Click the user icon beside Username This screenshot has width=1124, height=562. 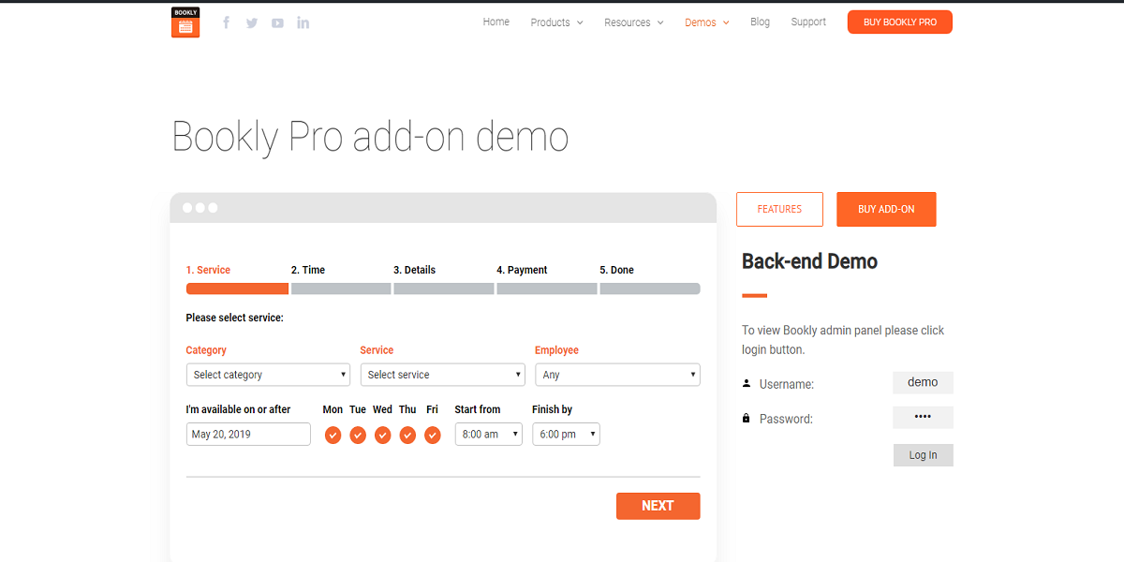tap(747, 383)
